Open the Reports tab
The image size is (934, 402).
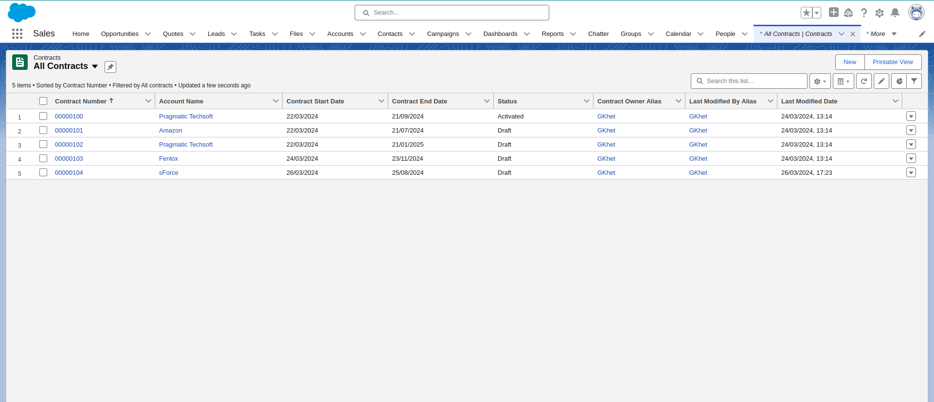(x=553, y=34)
